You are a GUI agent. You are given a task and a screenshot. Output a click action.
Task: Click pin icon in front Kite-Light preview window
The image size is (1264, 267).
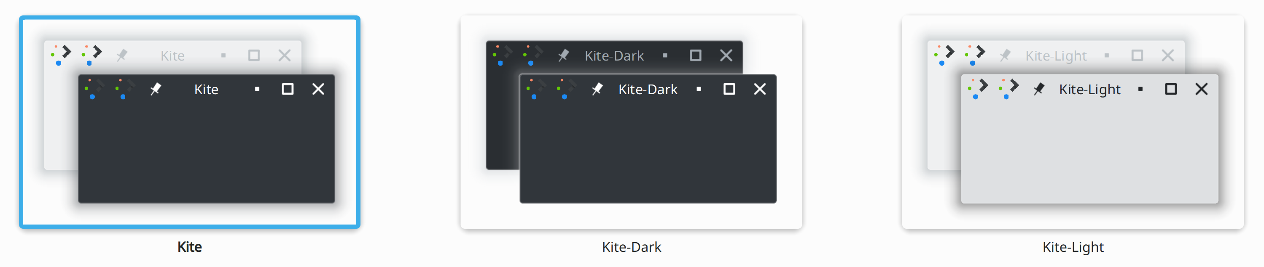pos(1039,89)
